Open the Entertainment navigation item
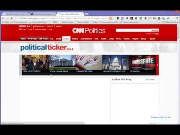The image size is (180, 135). click(86, 39)
